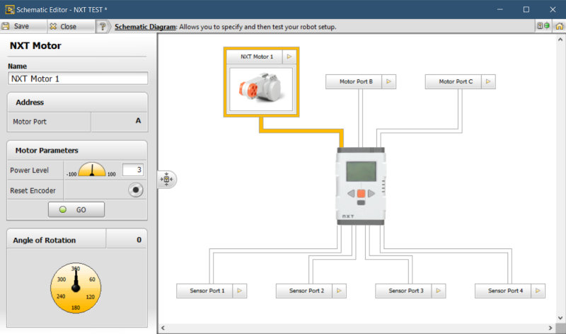This screenshot has width=566, height=334.
Task: Click the Angle of Rotation yellow dial
Action: [76, 288]
